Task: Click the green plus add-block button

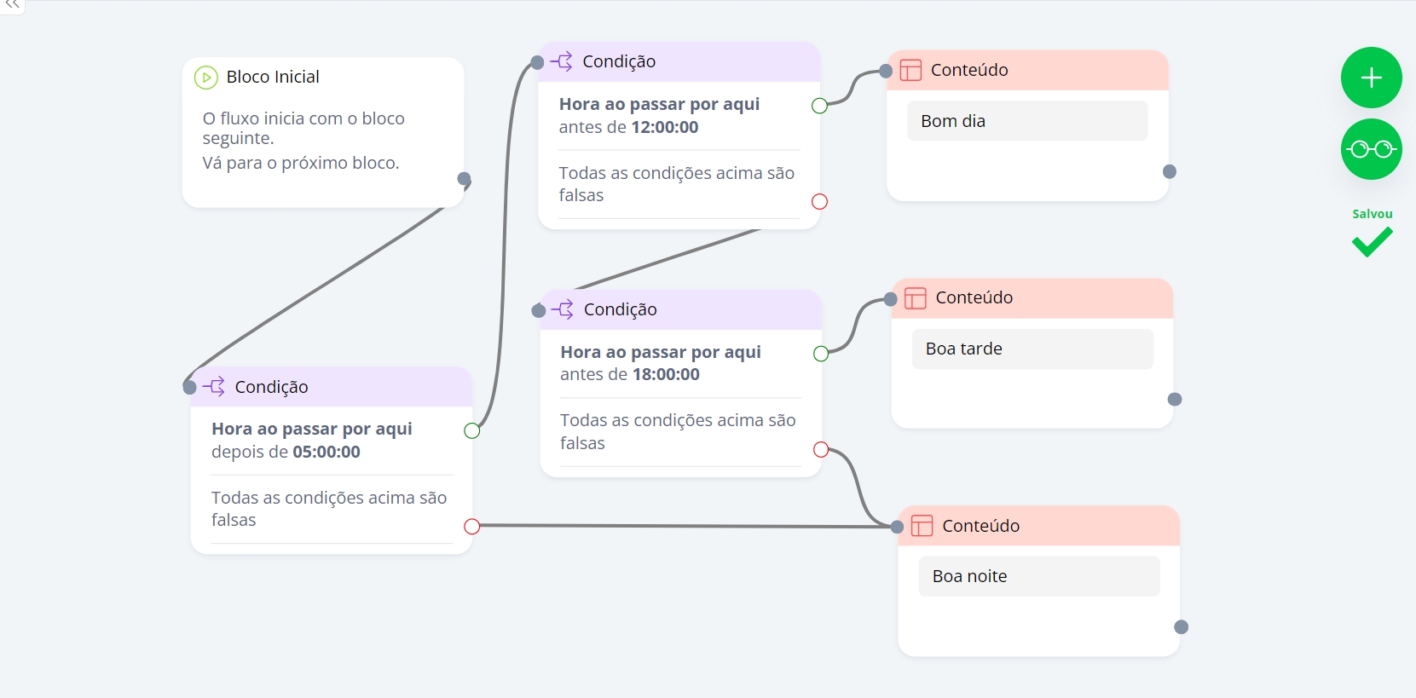Action: 1371,78
